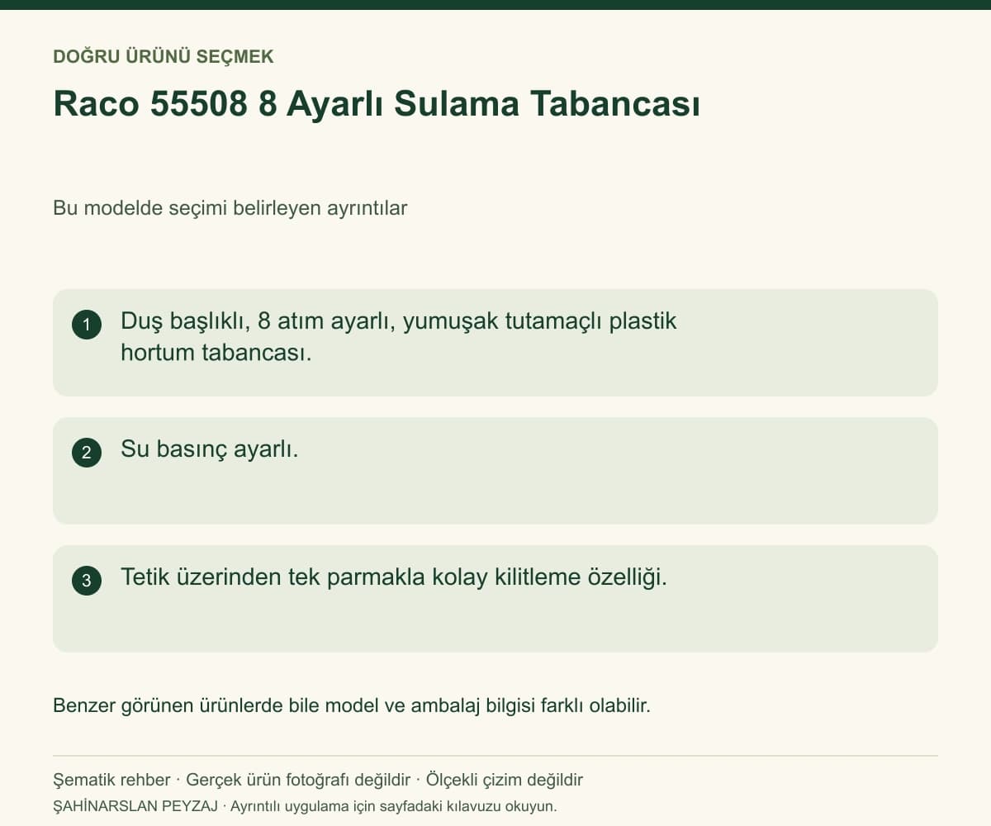This screenshot has width=991, height=826.
Task: Click 'Ayrıntılı uygulama için sayfadaki kılavuzu okuyun.'
Action: pyautogui.click(x=394, y=806)
